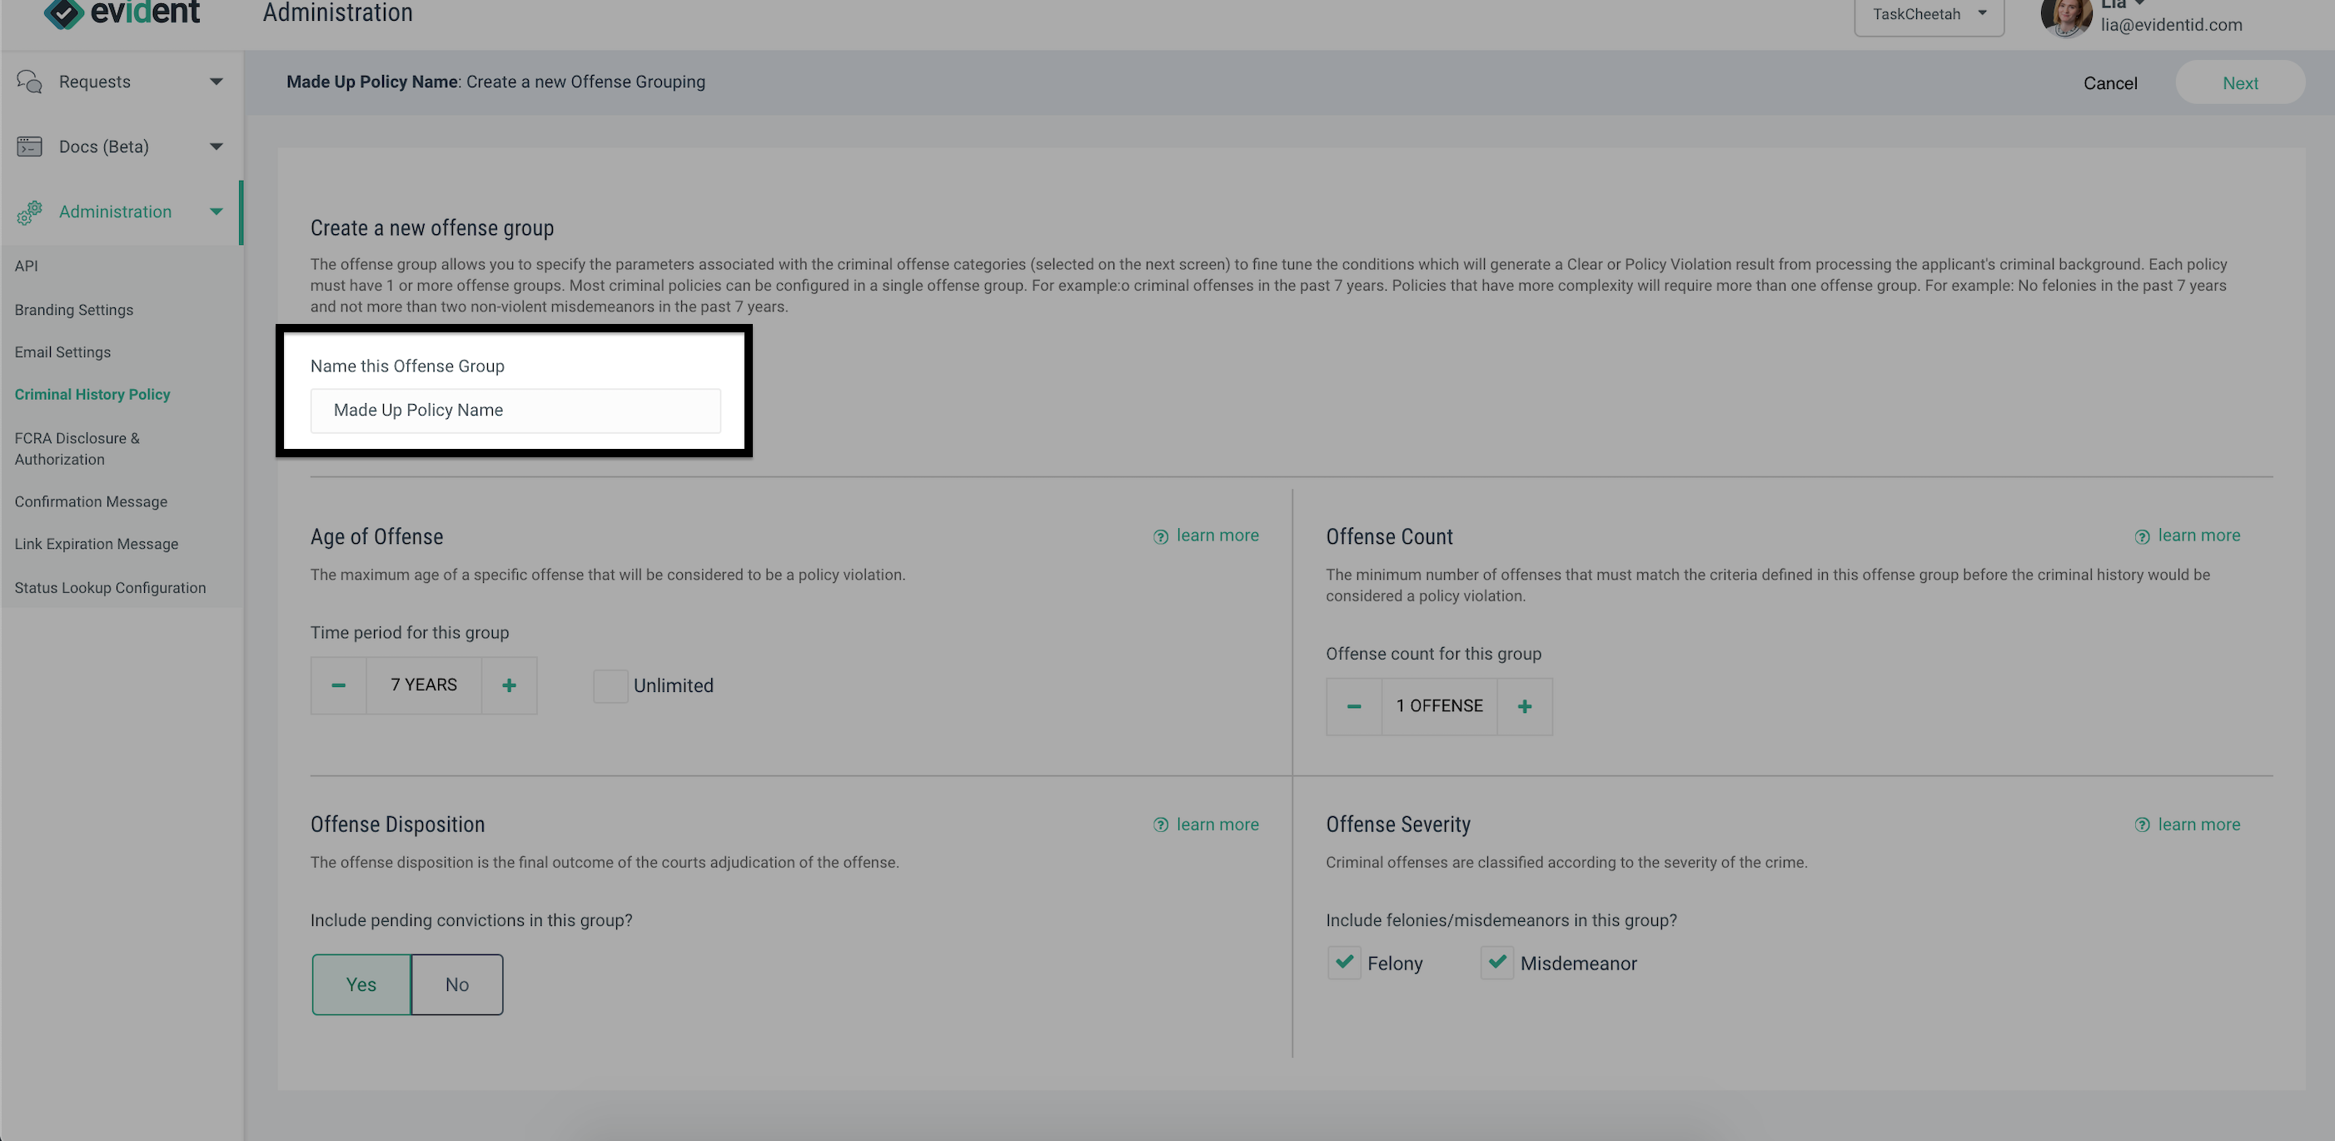Click the Docs (Beta) terminal icon
The height and width of the screenshot is (1141, 2335).
(29, 146)
